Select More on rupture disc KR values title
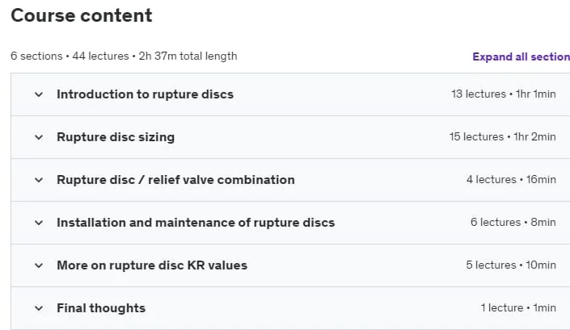The height and width of the screenshot is (330, 570). [152, 265]
